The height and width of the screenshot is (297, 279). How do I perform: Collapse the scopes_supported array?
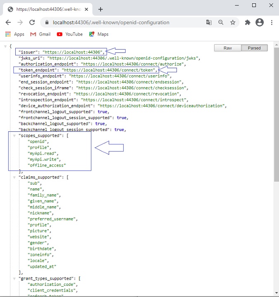pos(14,135)
